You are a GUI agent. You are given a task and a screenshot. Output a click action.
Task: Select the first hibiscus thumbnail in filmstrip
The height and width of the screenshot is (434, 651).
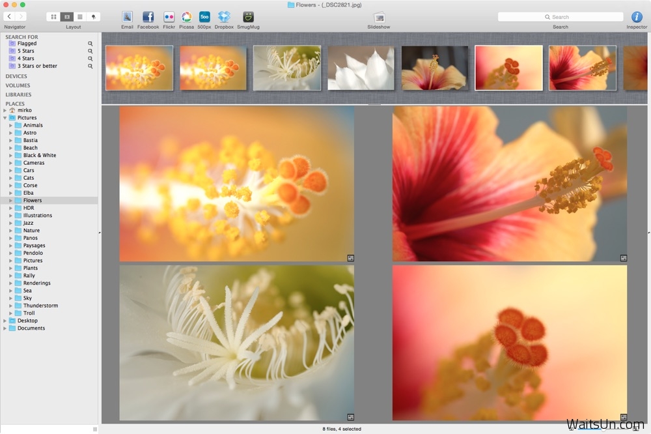click(434, 67)
